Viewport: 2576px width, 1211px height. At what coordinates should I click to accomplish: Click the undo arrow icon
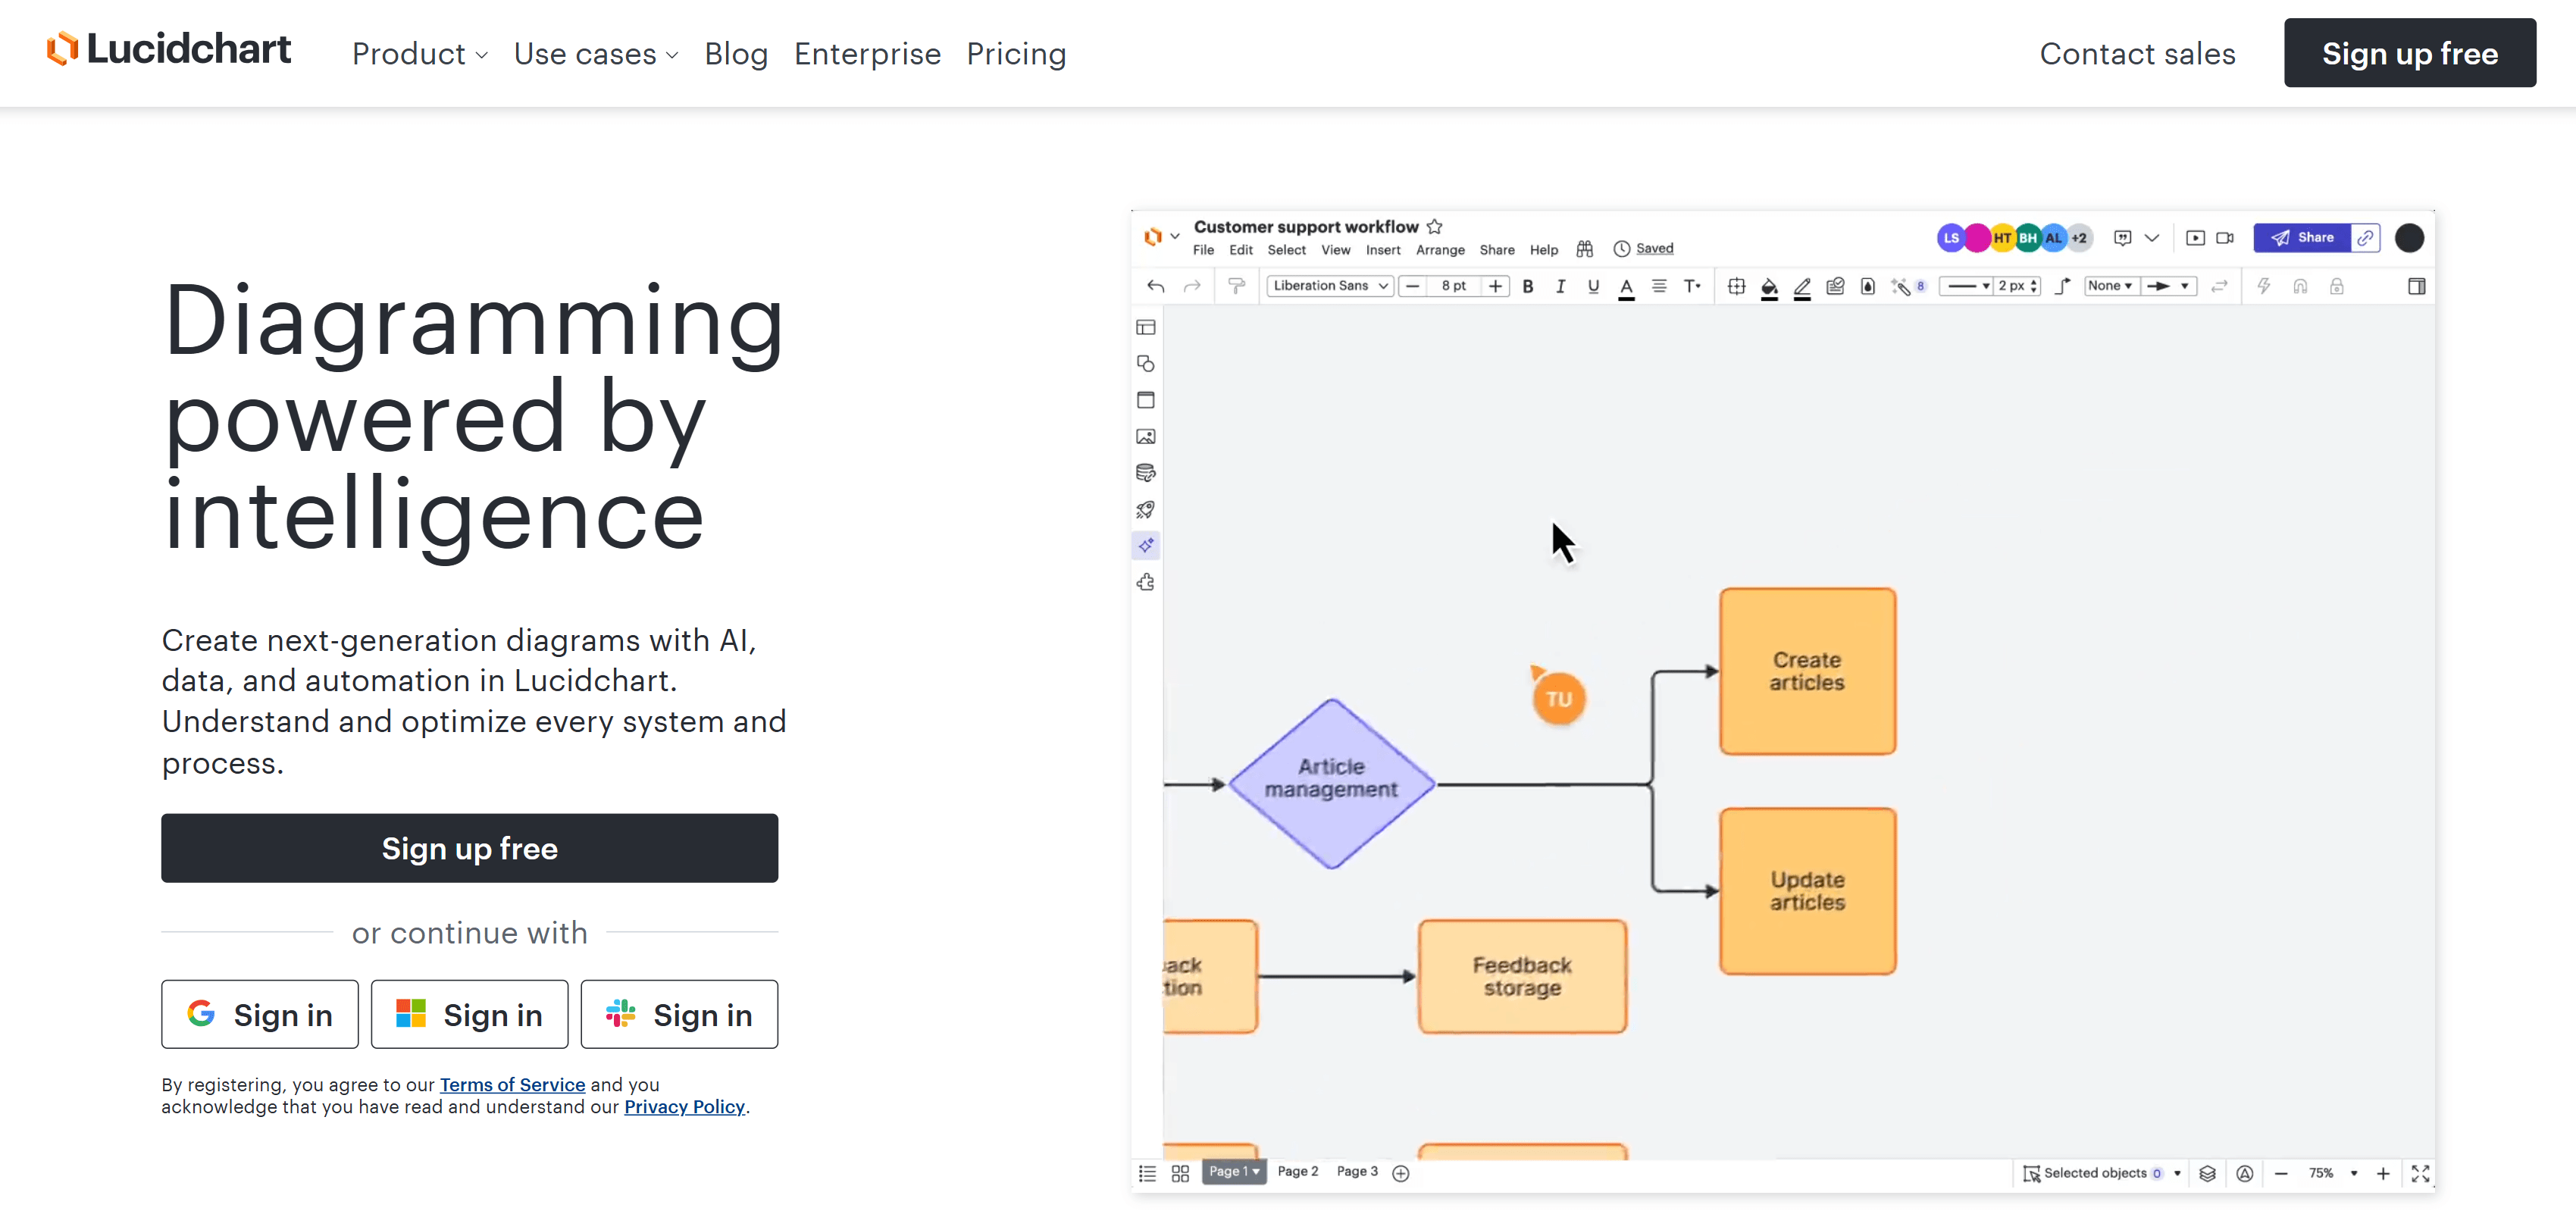pos(1156,286)
